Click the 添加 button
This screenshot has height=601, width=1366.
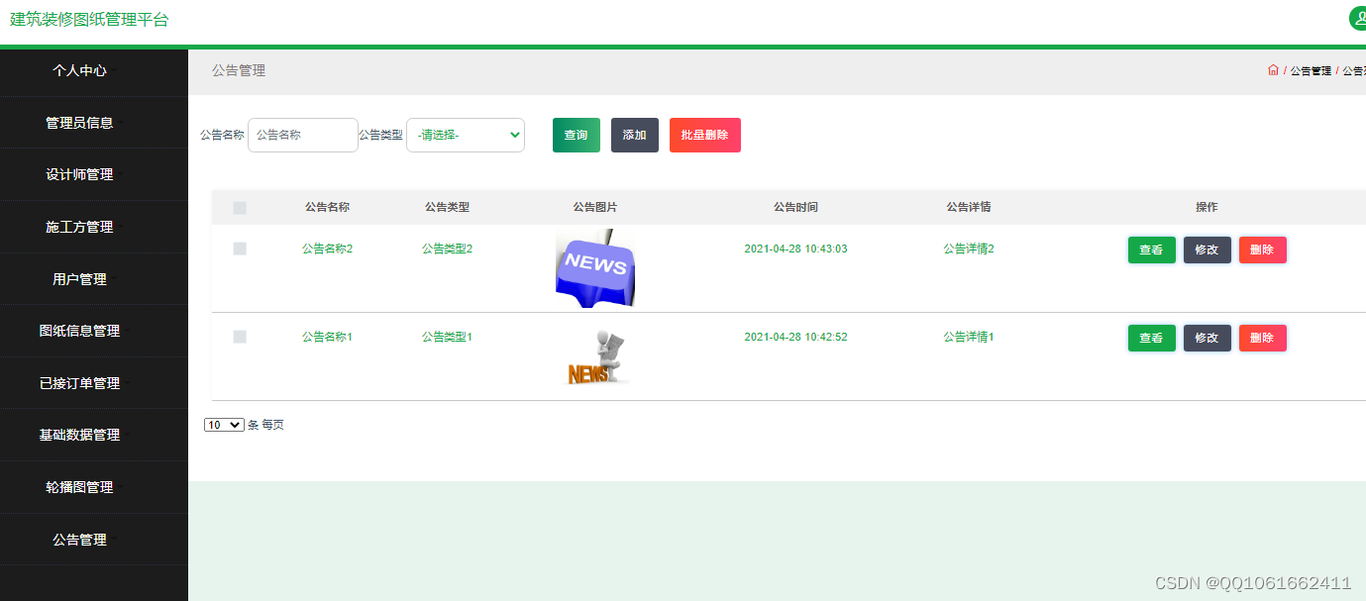point(635,136)
